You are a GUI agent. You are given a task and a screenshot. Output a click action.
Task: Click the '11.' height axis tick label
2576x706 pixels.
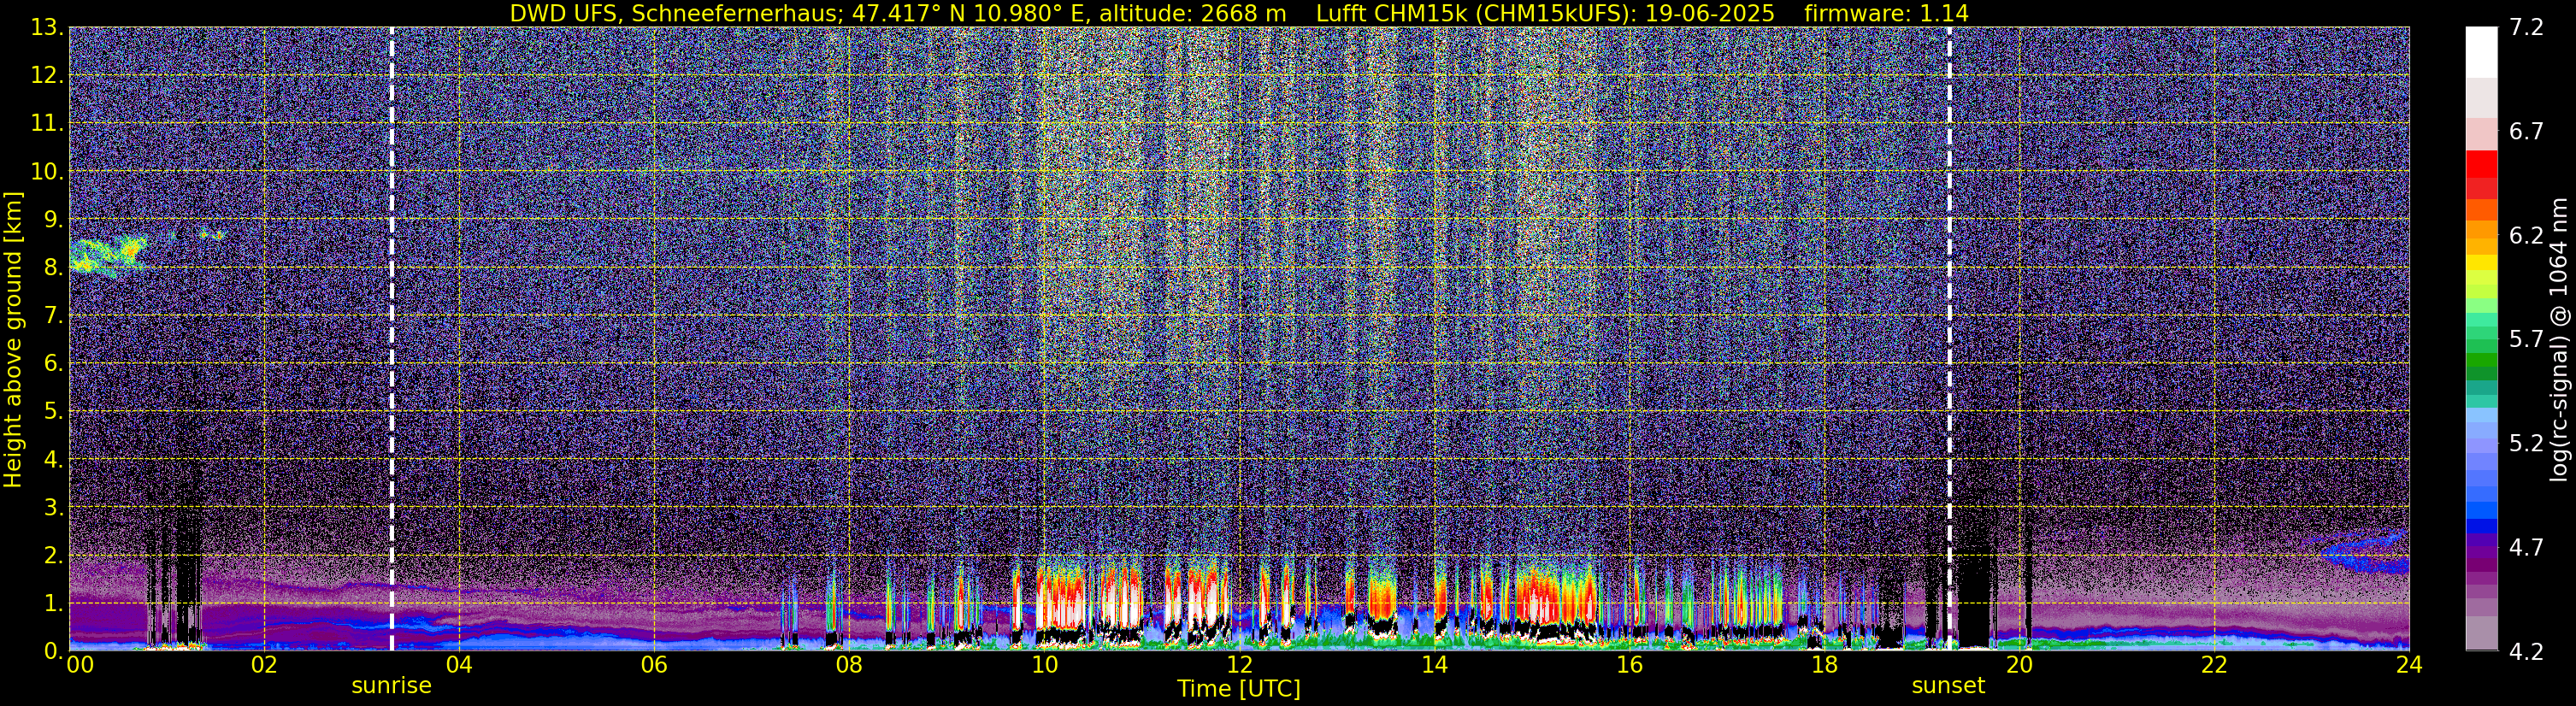pyautogui.click(x=47, y=123)
